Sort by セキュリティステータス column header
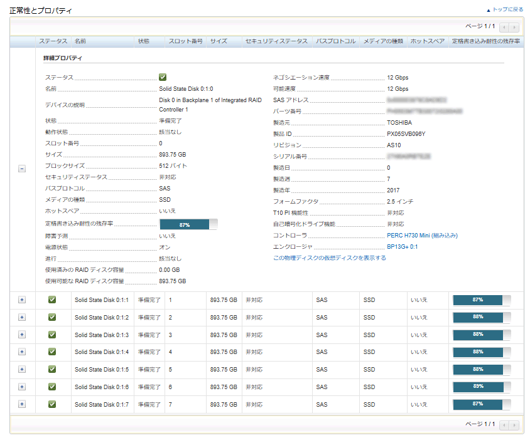 coord(277,41)
